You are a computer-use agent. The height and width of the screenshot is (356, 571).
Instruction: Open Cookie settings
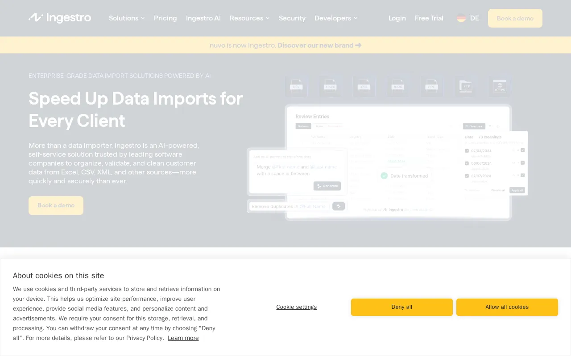(x=297, y=307)
